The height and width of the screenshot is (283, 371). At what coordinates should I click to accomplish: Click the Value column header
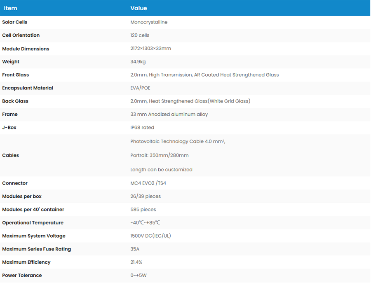point(139,8)
